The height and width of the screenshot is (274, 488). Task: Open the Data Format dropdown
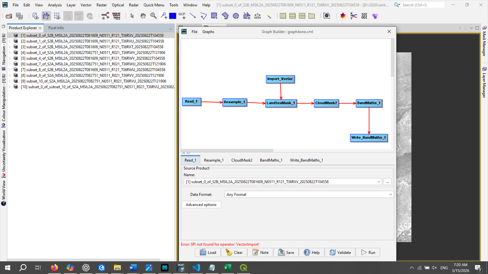pos(390,194)
